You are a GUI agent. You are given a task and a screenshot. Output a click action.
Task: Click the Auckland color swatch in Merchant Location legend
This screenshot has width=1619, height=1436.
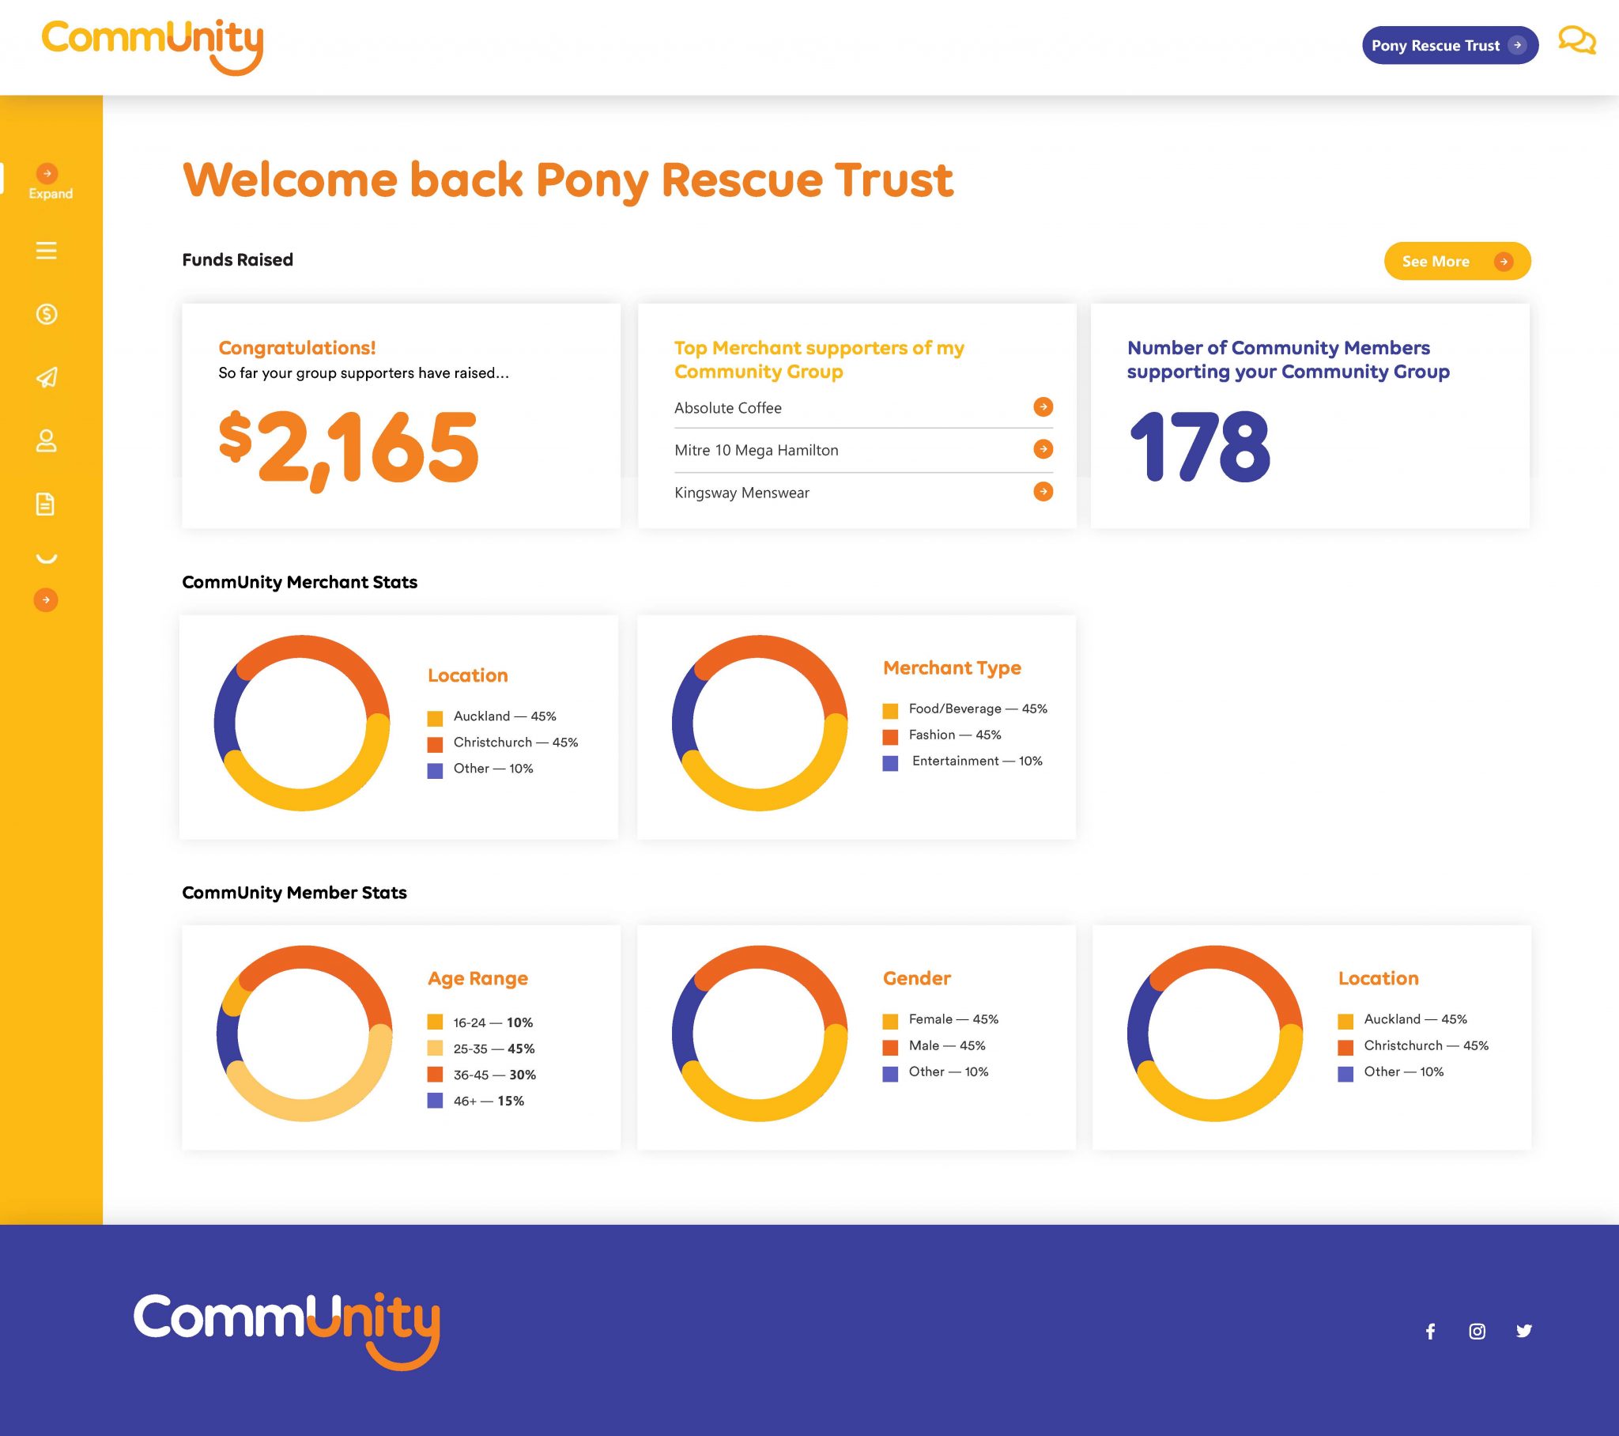click(435, 718)
